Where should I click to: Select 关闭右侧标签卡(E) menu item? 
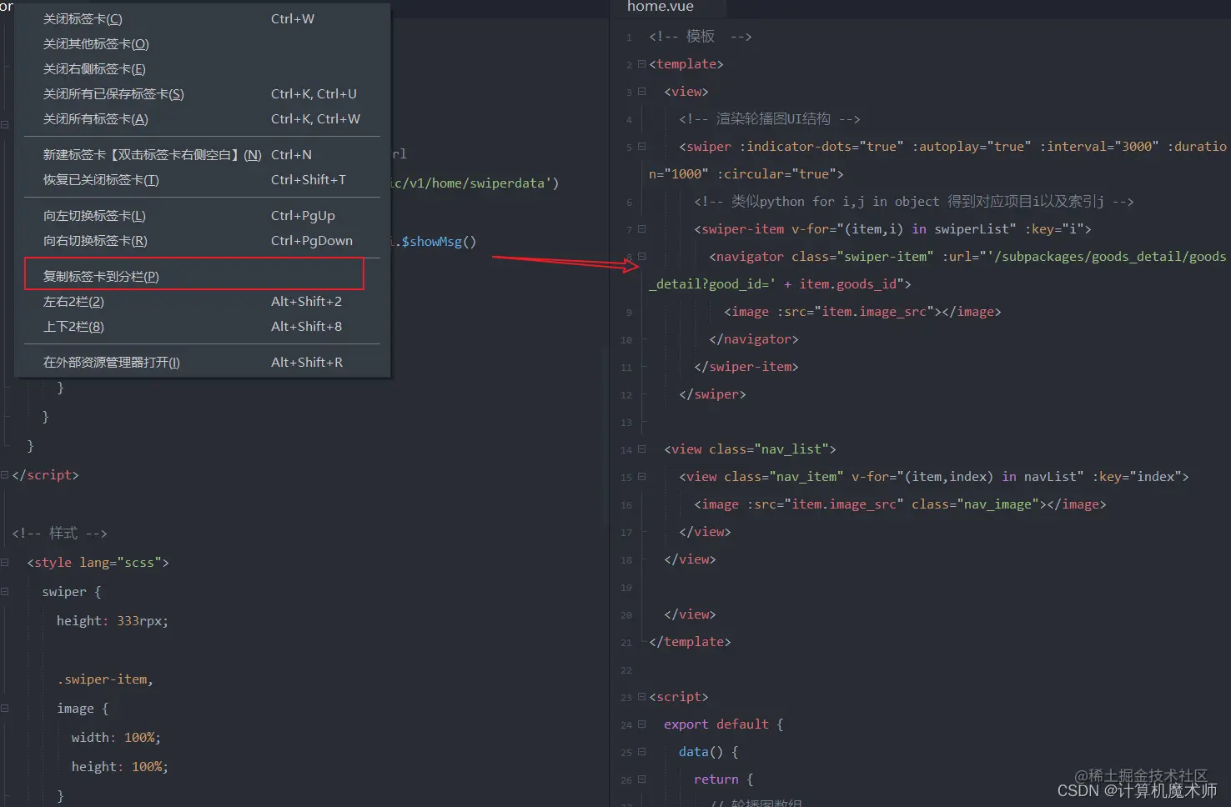point(202,68)
